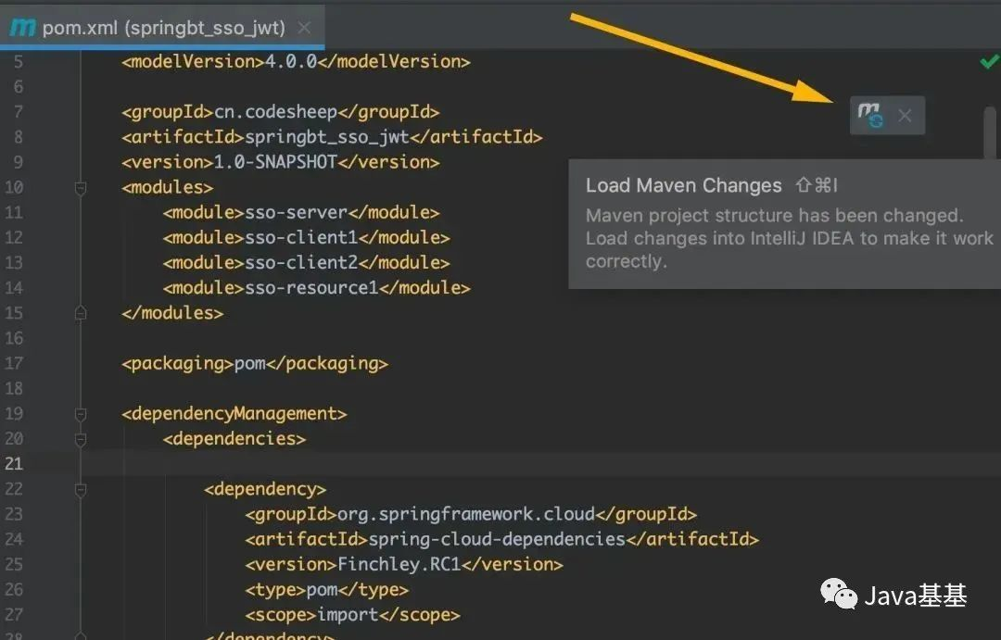Click the packaging pom line
1001x640 pixels.
255,364
